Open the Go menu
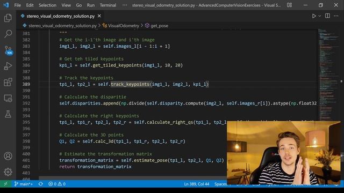Image resolution: width=344 pixels, height=193 pixels. (x=79, y=5)
